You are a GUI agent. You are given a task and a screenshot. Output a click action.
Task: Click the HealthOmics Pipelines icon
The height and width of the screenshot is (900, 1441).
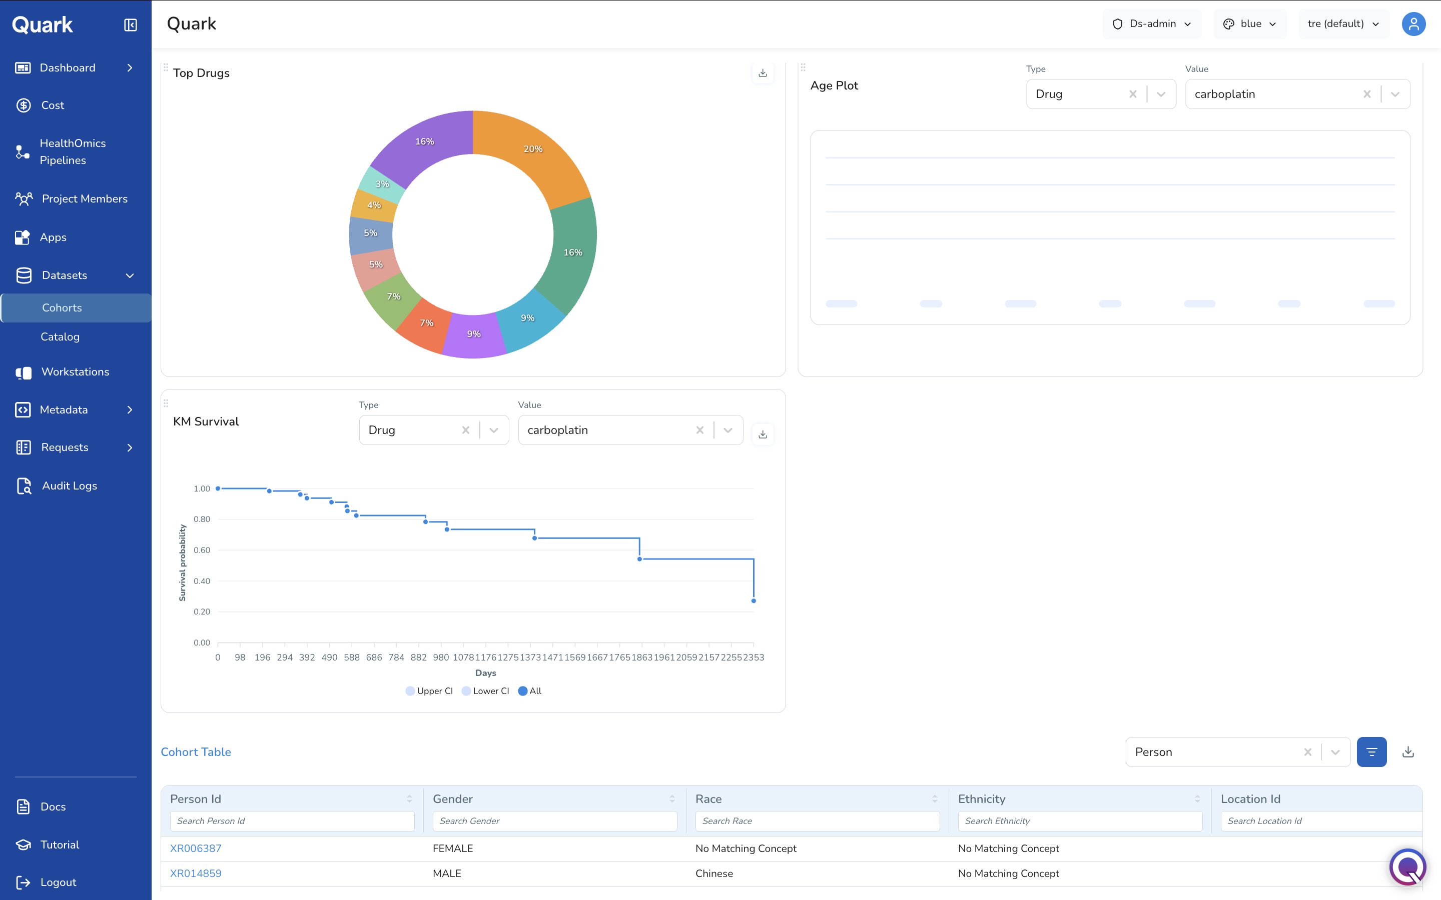[23, 152]
